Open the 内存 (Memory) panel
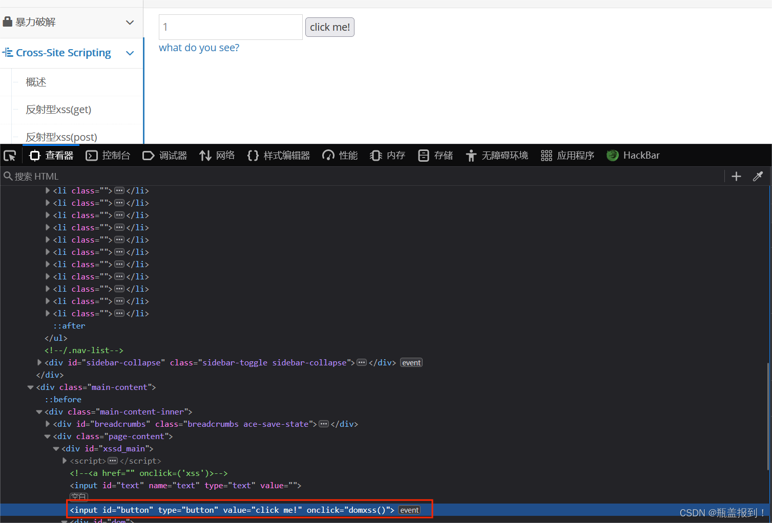Viewport: 772px width, 523px height. tap(387, 155)
